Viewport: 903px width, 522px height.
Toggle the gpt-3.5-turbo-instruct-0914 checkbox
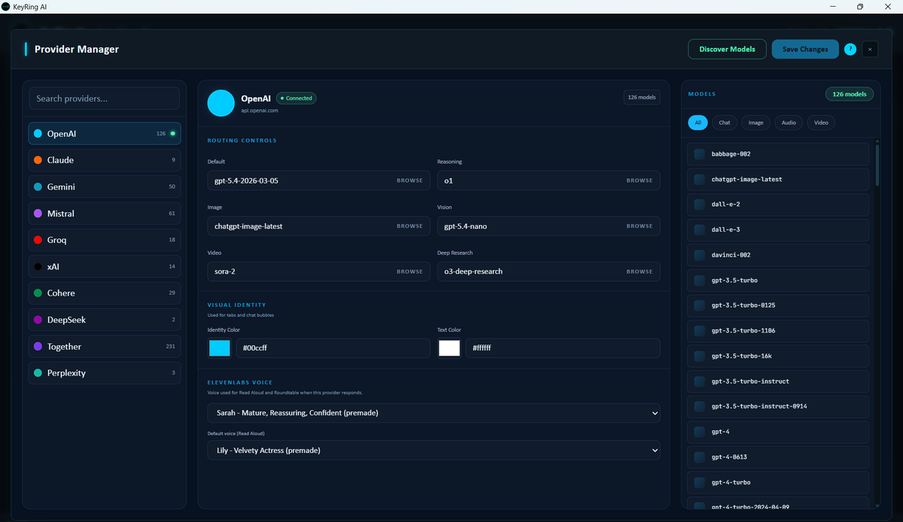700,407
